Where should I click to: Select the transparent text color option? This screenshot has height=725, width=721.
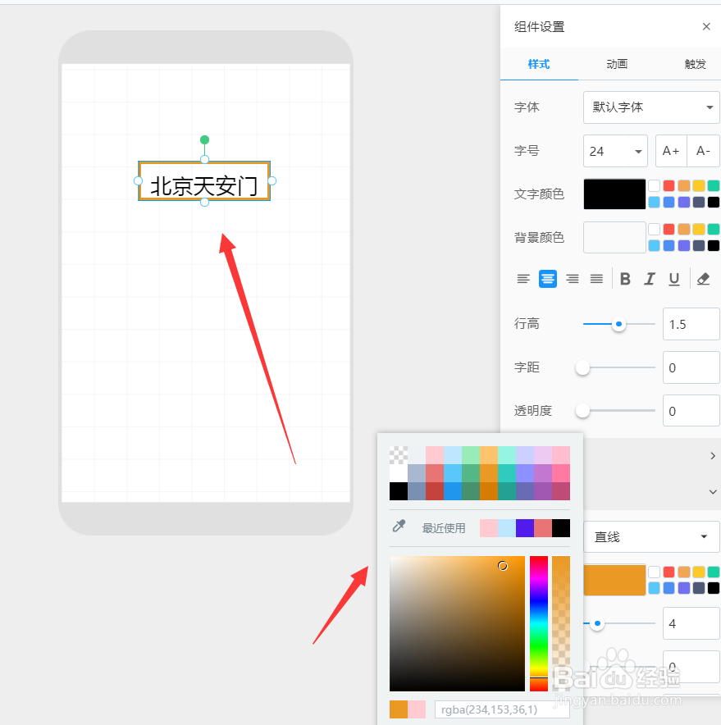pyautogui.click(x=655, y=185)
